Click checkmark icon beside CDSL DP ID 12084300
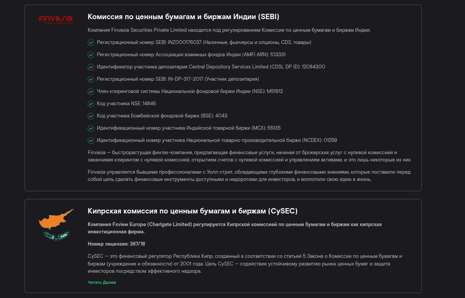 click(x=91, y=67)
